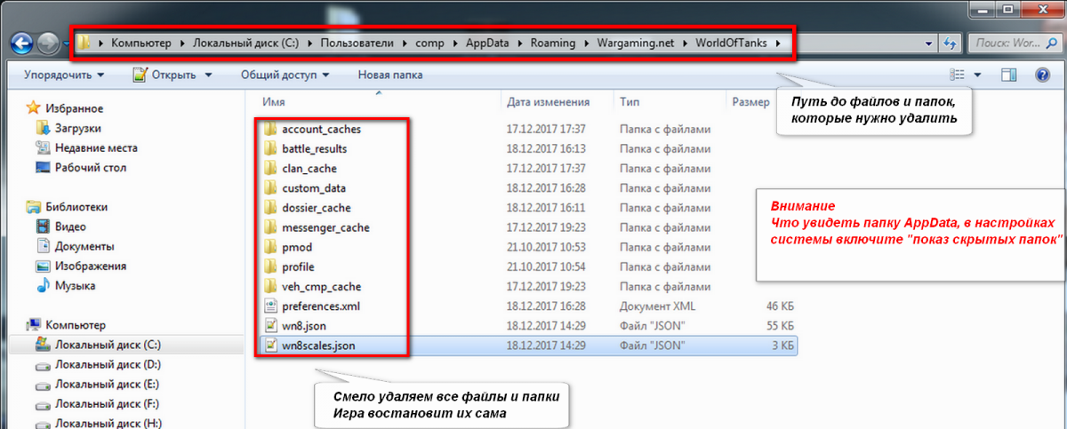The image size is (1067, 429).
Task: Click Компьютер in the address path
Action: pyautogui.click(x=141, y=42)
